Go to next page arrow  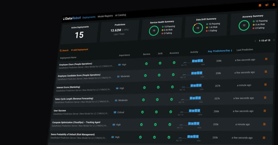coord(274,40)
